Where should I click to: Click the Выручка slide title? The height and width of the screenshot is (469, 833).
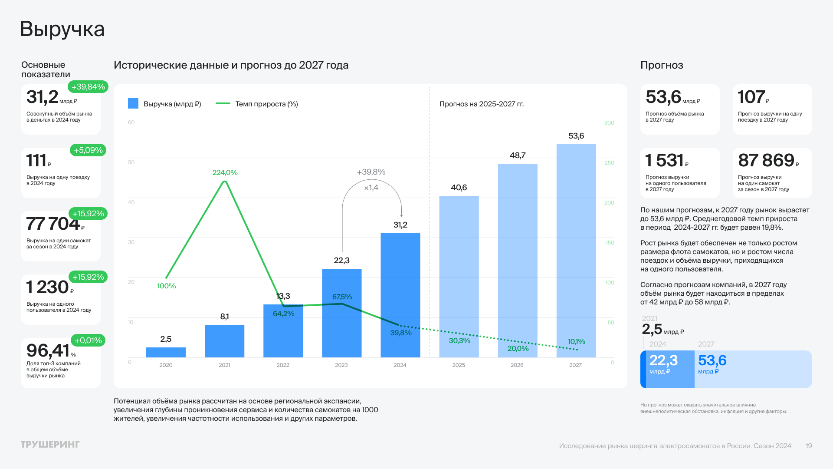[62, 30]
